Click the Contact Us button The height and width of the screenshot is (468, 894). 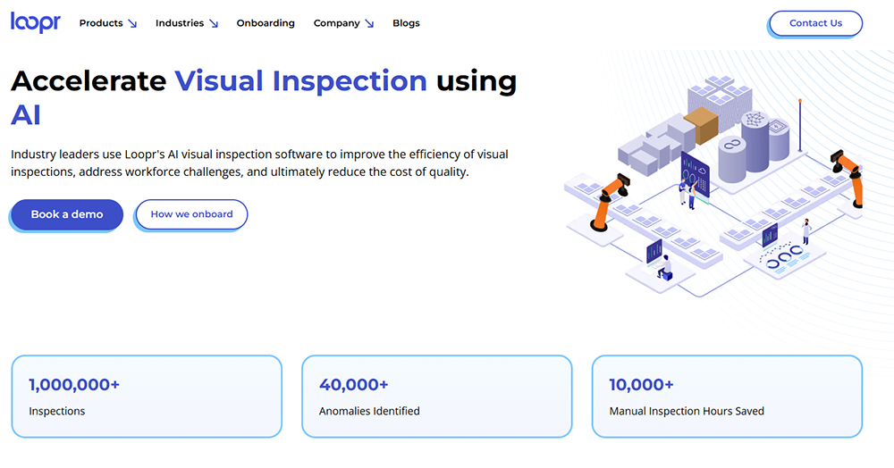(x=815, y=23)
